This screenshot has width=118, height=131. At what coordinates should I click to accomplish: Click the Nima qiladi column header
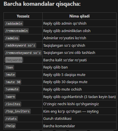click(x=79, y=16)
